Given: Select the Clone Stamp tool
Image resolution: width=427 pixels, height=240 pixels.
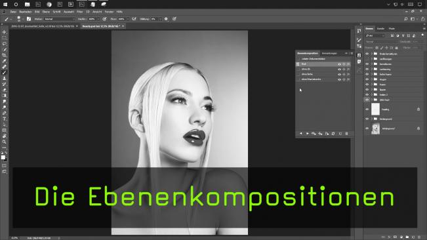Looking at the screenshot, I should click(4, 78).
